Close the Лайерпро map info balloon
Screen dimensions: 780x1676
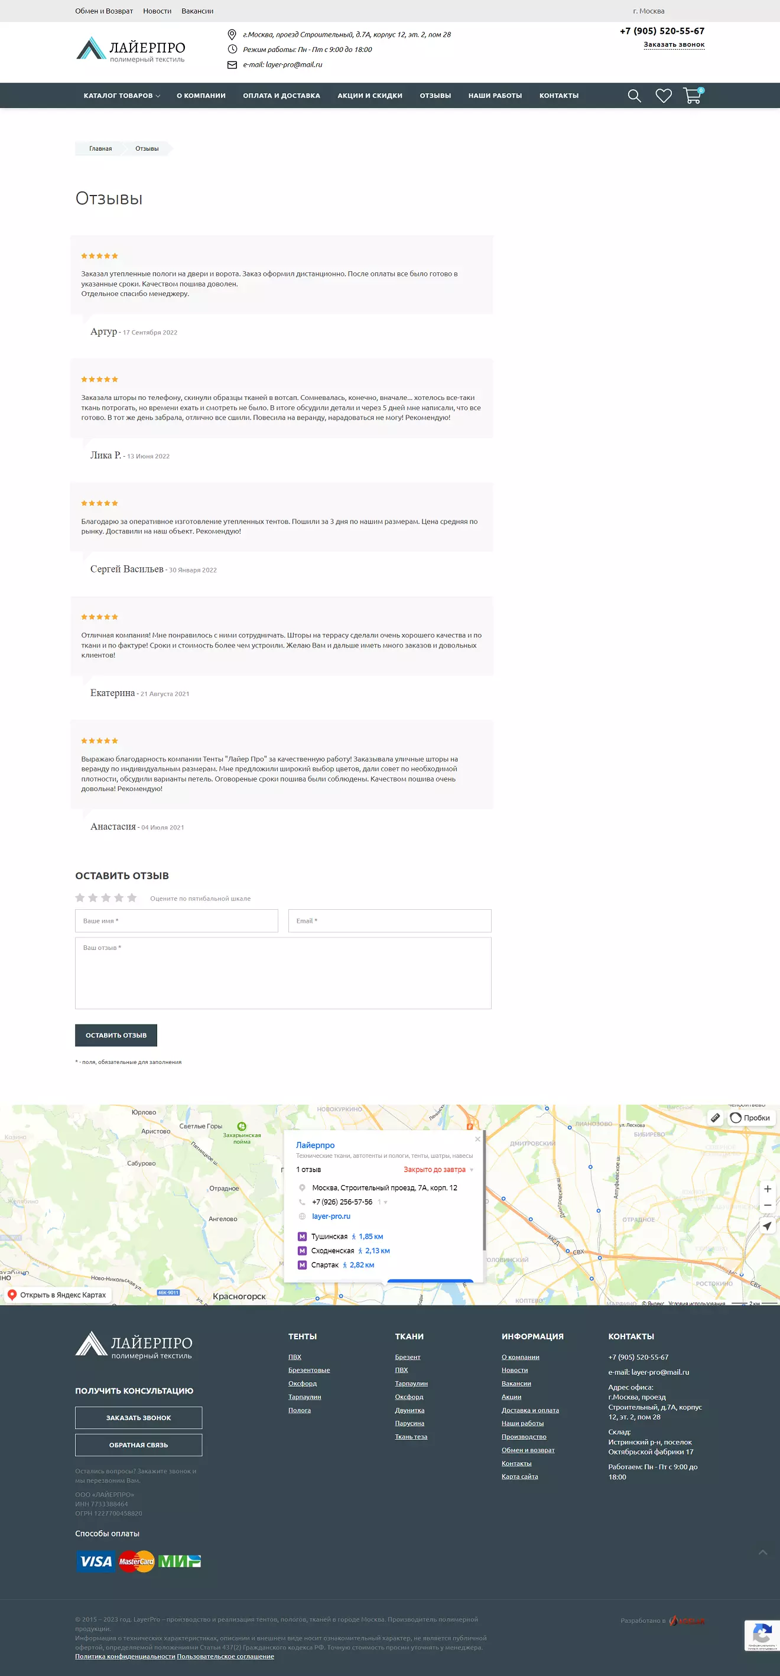click(477, 1139)
